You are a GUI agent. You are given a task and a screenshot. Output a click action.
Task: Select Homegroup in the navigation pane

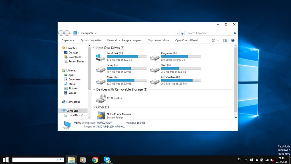(x=73, y=102)
